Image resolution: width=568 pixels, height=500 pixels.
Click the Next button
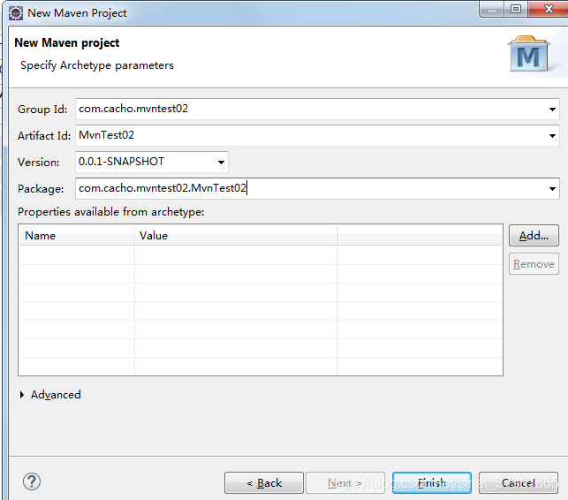point(345,482)
